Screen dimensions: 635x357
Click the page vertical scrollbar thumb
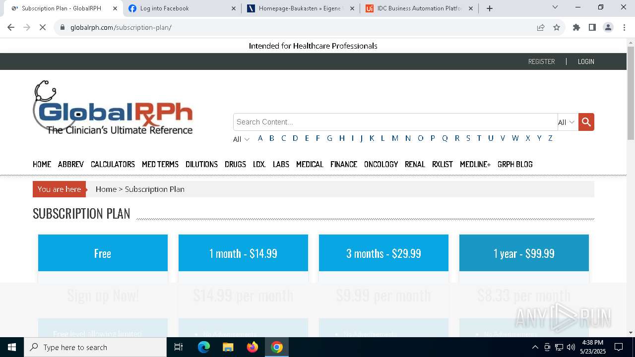coord(631,93)
